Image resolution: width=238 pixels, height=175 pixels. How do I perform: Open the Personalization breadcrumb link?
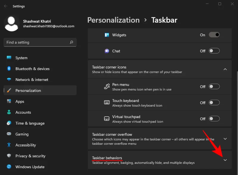click(x=113, y=20)
